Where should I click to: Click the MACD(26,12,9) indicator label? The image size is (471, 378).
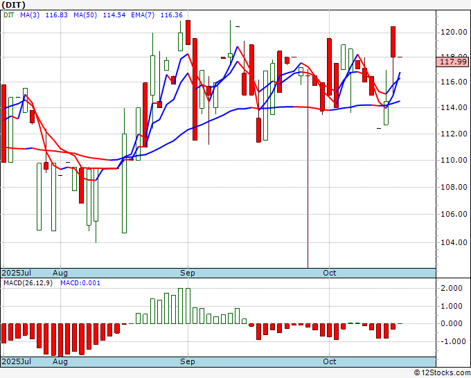pos(28,283)
